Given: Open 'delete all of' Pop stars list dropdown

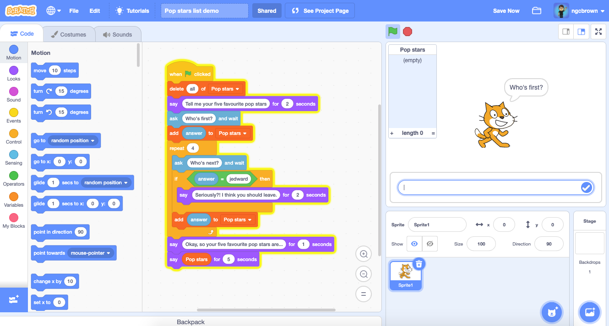Looking at the screenshot, I should click(x=225, y=89).
